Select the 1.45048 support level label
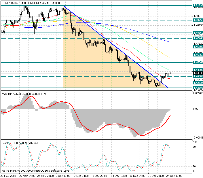Viewport: 203px width, 178px height. click(198, 63)
